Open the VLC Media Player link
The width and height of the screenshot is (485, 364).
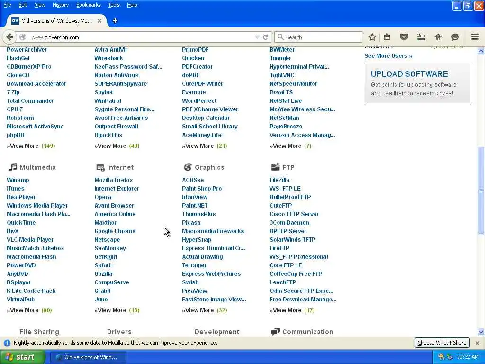tap(30, 239)
